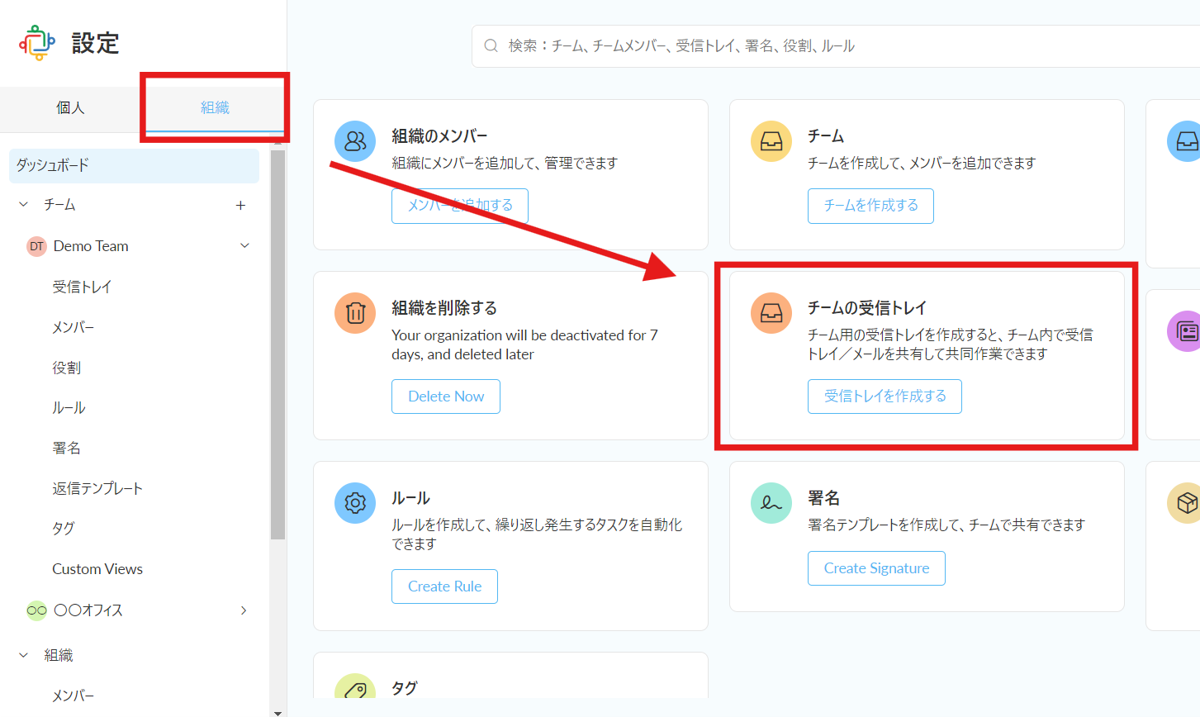Screen dimensions: 1200x717
Task: Open 受信トレイ under Demo Team
Action: (82, 287)
